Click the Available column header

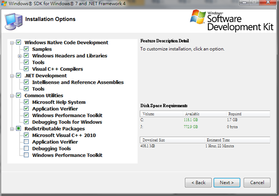(x=204, y=114)
